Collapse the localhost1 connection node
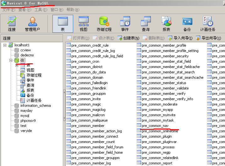The height and width of the screenshot is (166, 225). pos(5,45)
